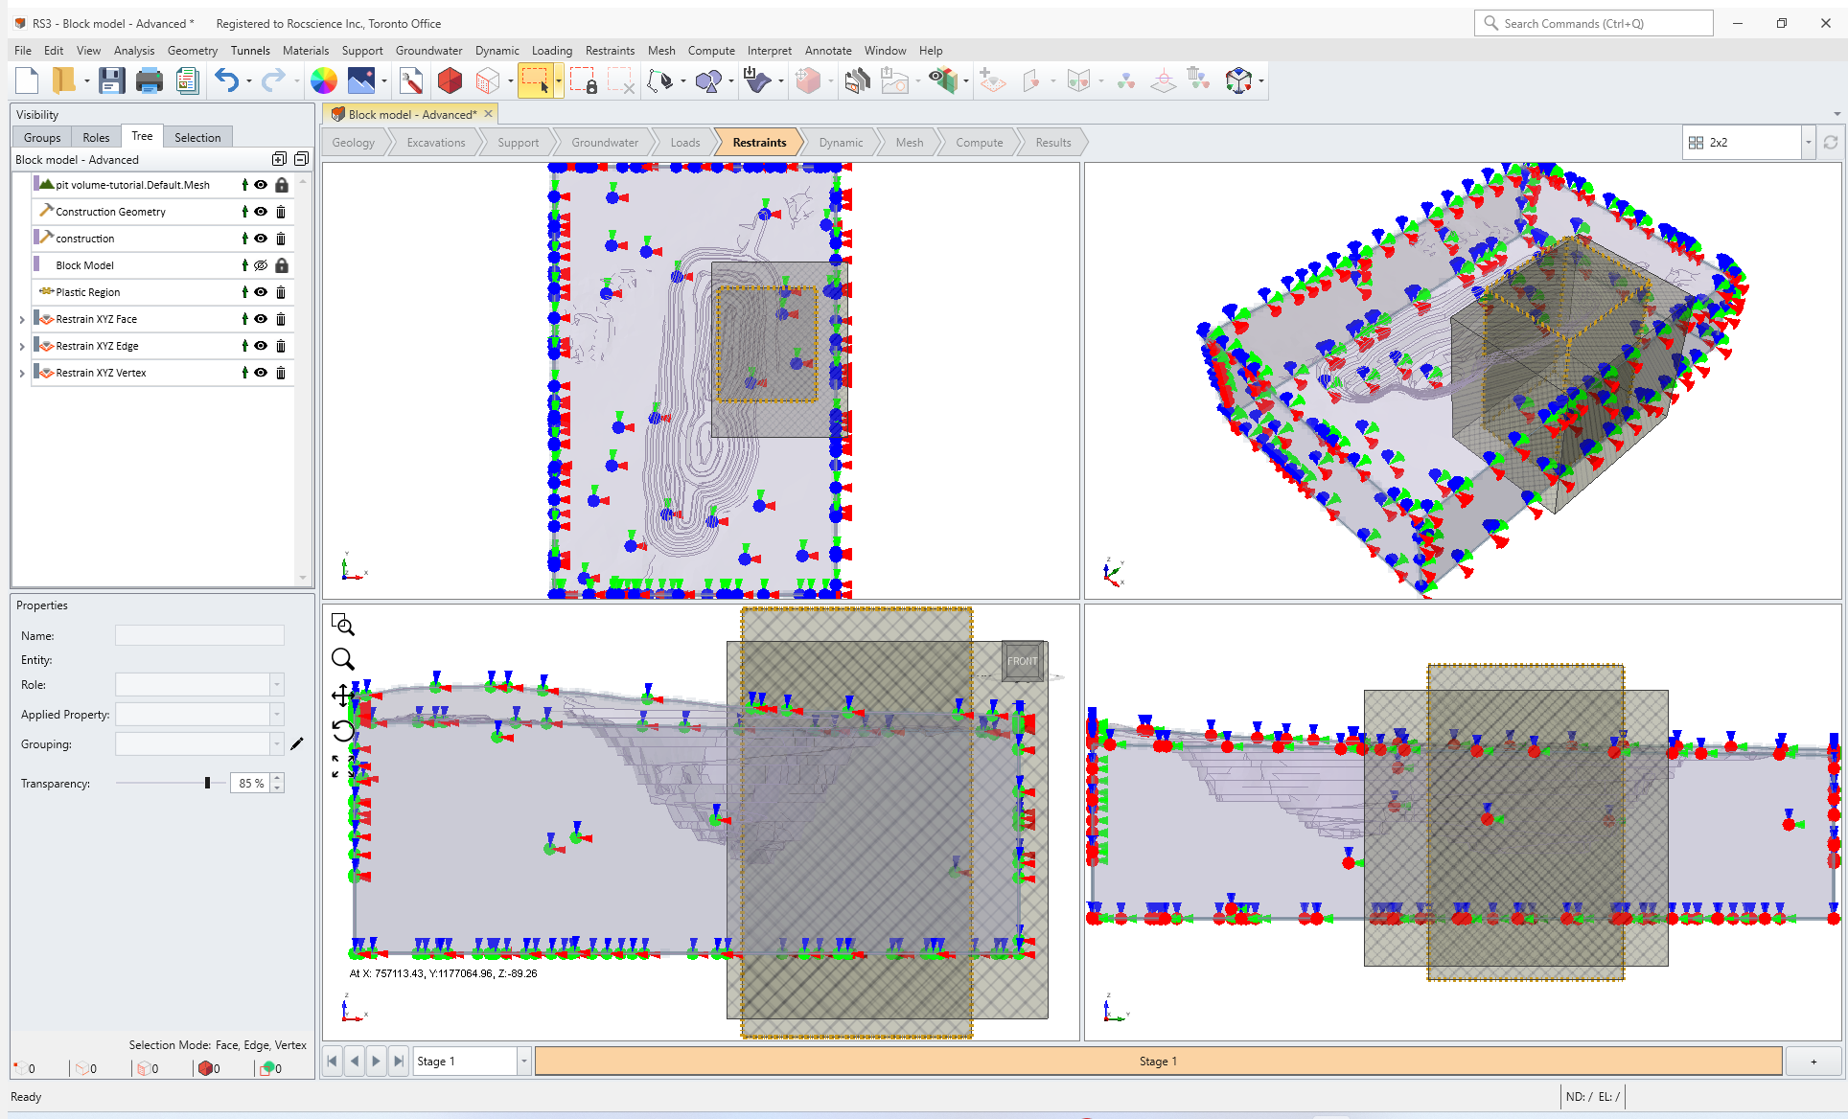This screenshot has height=1119, width=1848.
Task: Undo the last action
Action: point(226,81)
